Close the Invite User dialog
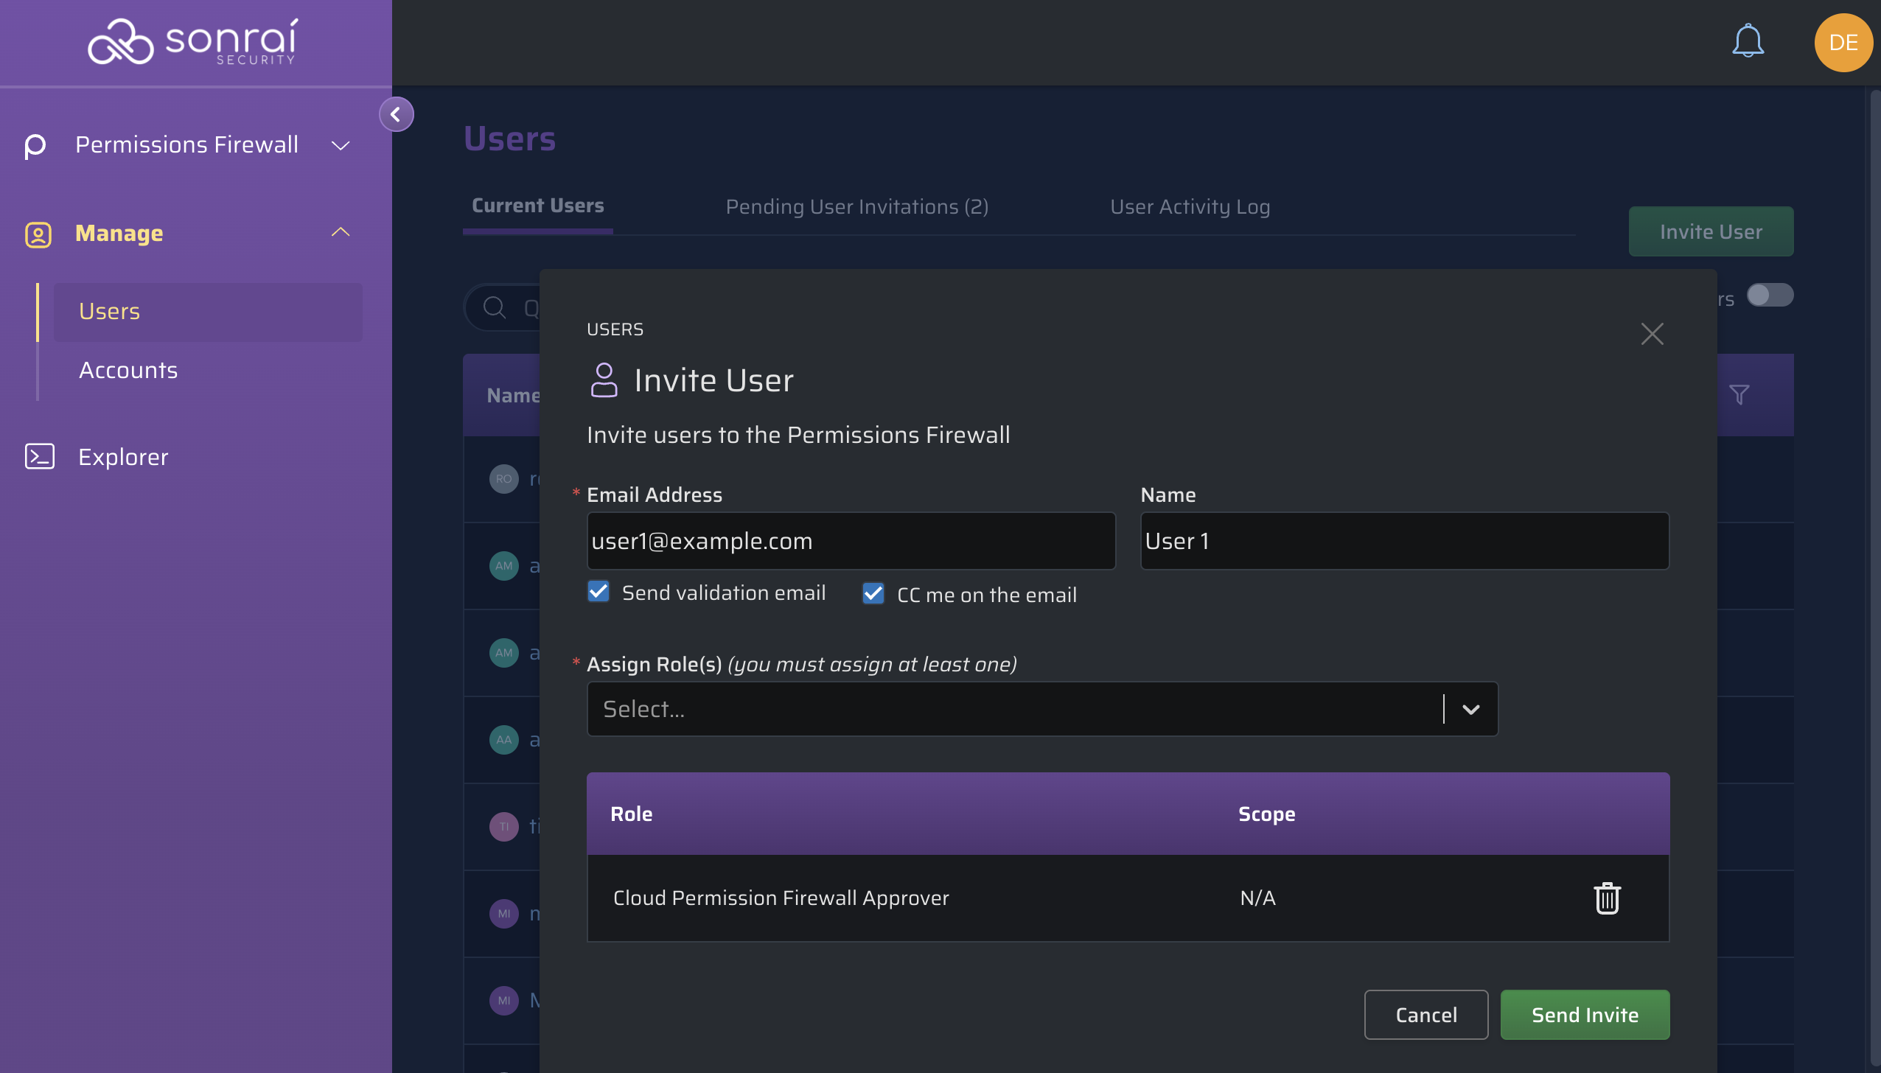This screenshot has height=1073, width=1881. click(x=1652, y=334)
